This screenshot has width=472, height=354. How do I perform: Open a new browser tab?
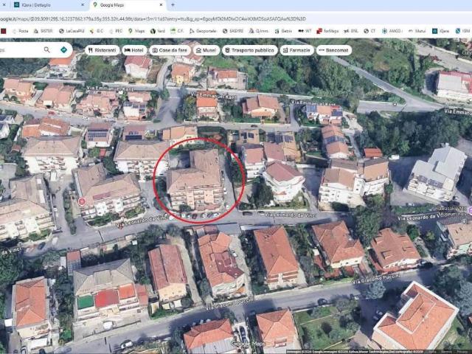point(173,5)
